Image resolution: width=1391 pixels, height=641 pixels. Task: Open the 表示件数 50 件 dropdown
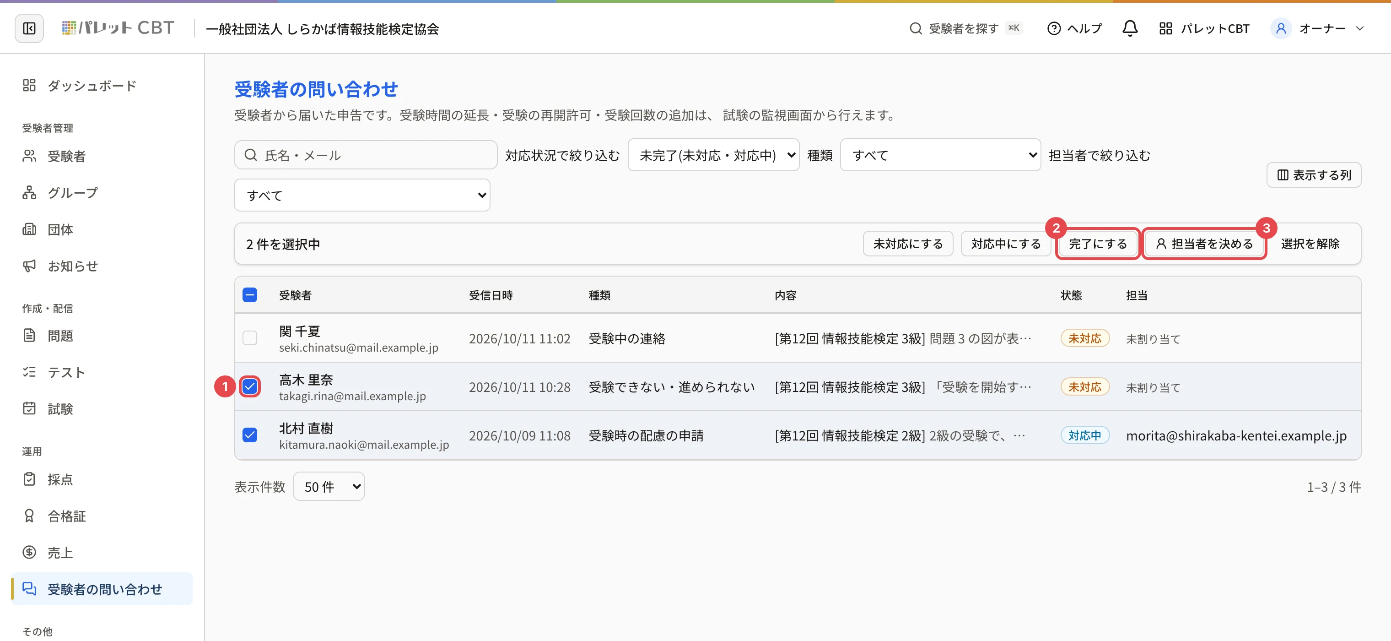pos(329,486)
